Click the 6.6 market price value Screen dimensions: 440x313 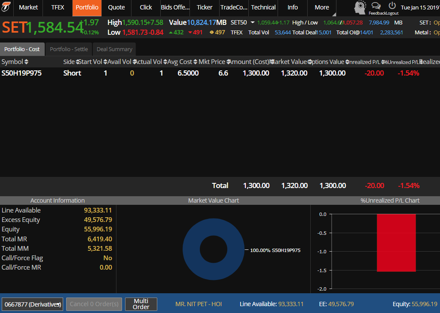coord(223,73)
